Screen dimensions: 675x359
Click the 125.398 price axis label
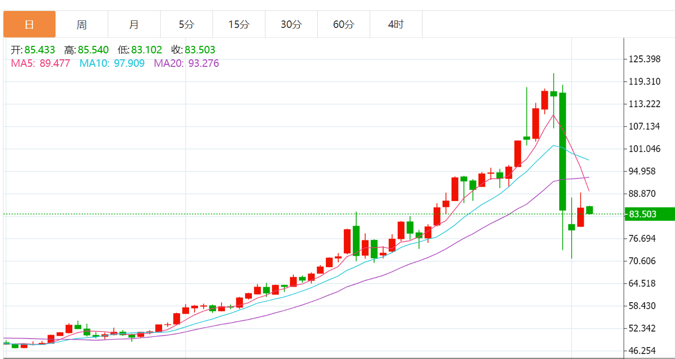(x=644, y=59)
